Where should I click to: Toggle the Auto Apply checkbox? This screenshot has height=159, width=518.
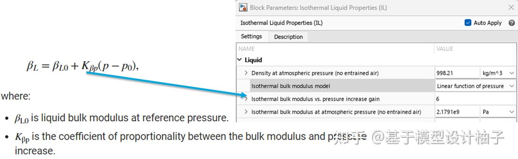point(468,23)
